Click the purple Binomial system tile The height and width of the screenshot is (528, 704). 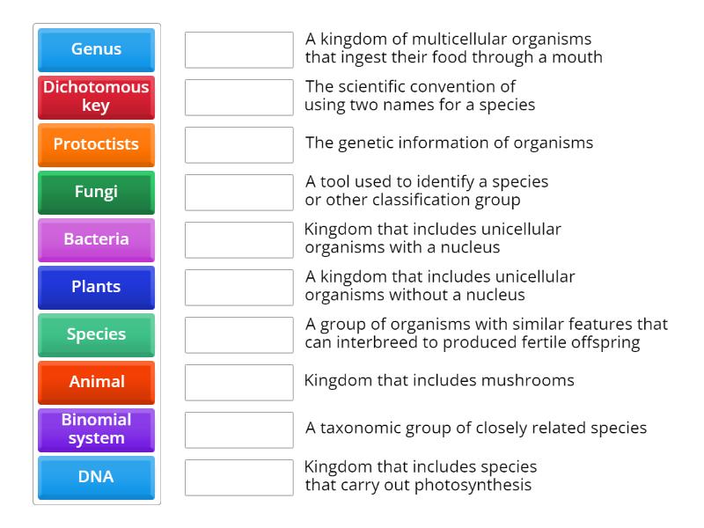[x=97, y=429]
